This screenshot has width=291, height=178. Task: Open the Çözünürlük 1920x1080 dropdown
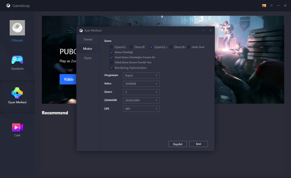tap(141, 100)
